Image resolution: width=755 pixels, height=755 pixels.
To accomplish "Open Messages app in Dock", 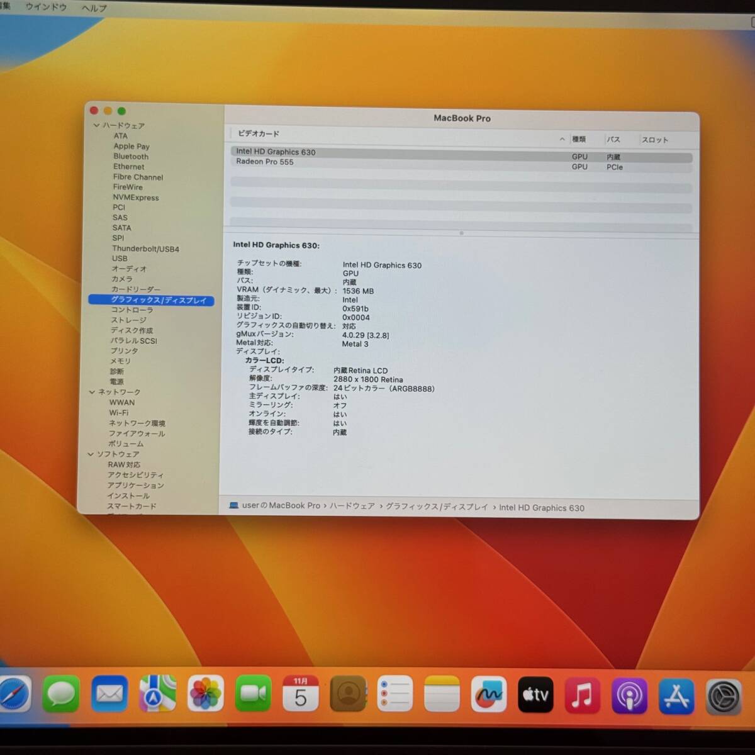I will (x=61, y=694).
